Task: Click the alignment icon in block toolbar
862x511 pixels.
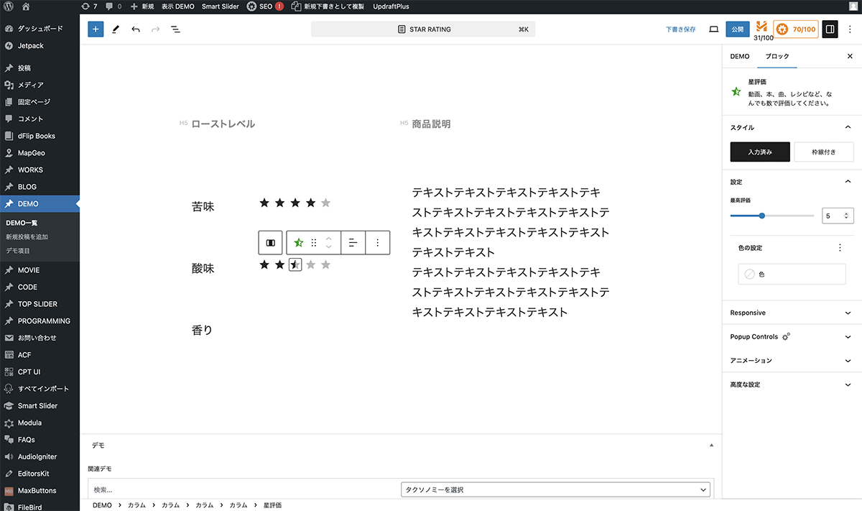Action: pos(353,243)
